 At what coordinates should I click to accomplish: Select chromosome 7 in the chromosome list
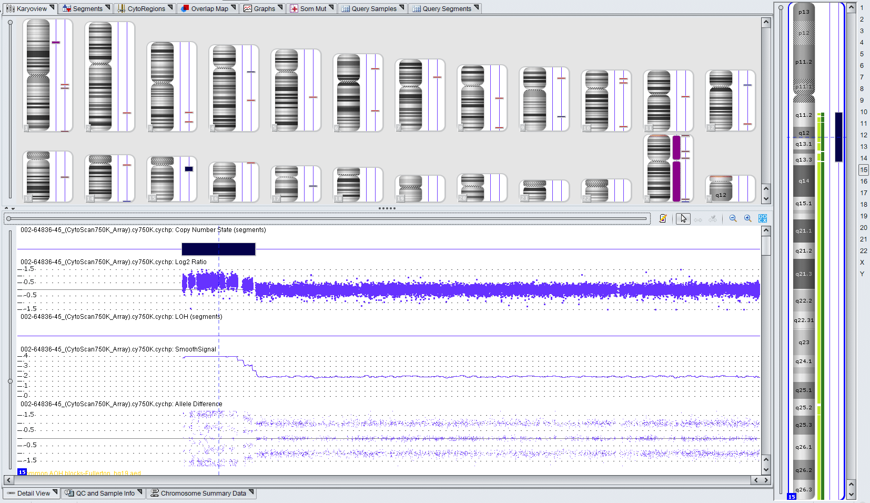[862, 77]
